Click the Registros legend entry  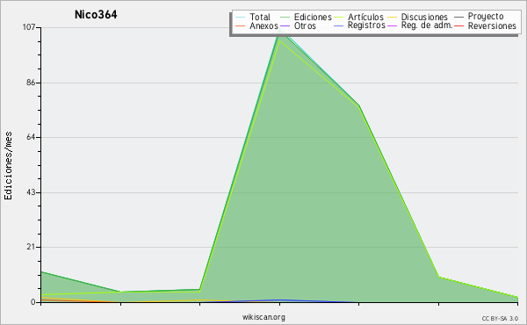point(366,25)
